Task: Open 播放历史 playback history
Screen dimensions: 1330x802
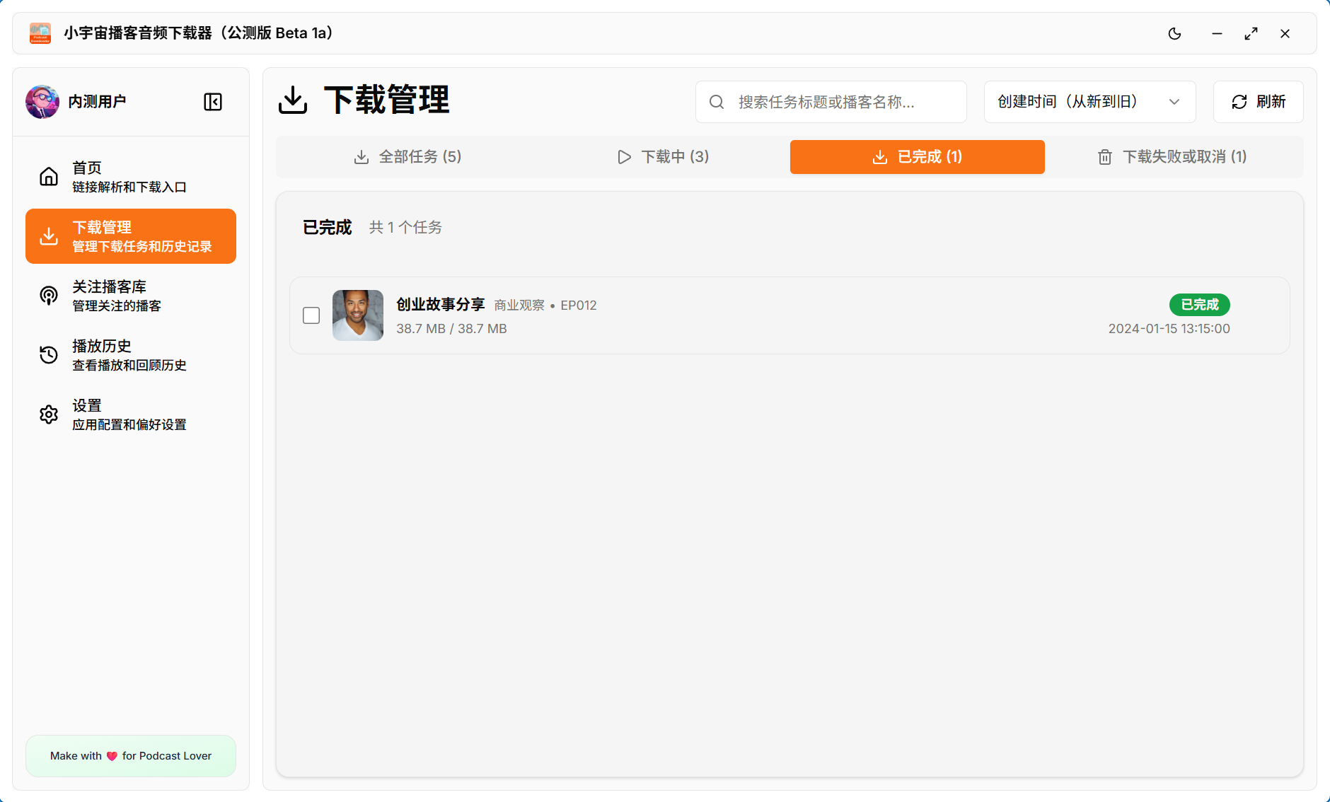Action: tap(130, 355)
